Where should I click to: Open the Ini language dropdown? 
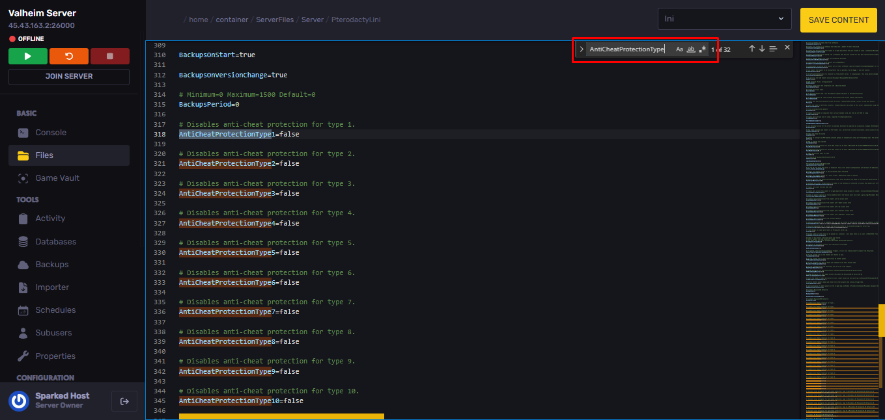[x=725, y=20]
